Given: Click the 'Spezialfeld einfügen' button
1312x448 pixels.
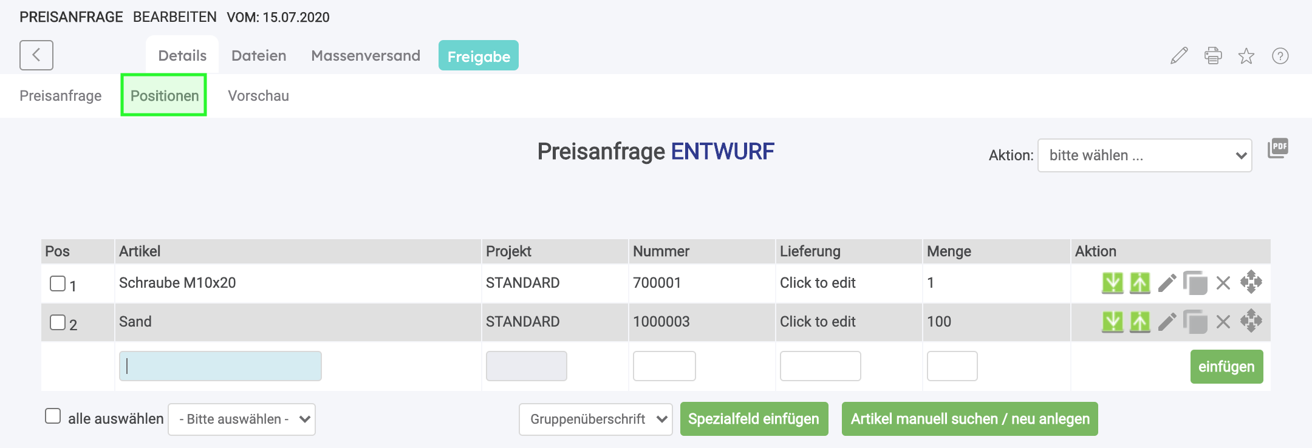Looking at the screenshot, I should click(x=754, y=419).
